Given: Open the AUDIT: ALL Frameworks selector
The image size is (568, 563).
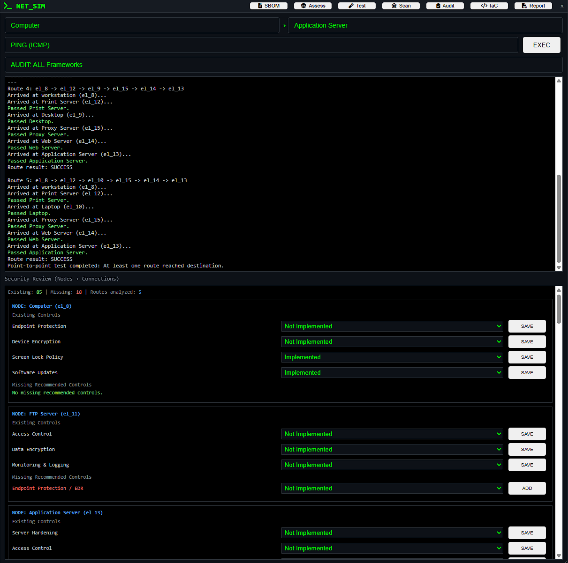Looking at the screenshot, I should coord(283,65).
